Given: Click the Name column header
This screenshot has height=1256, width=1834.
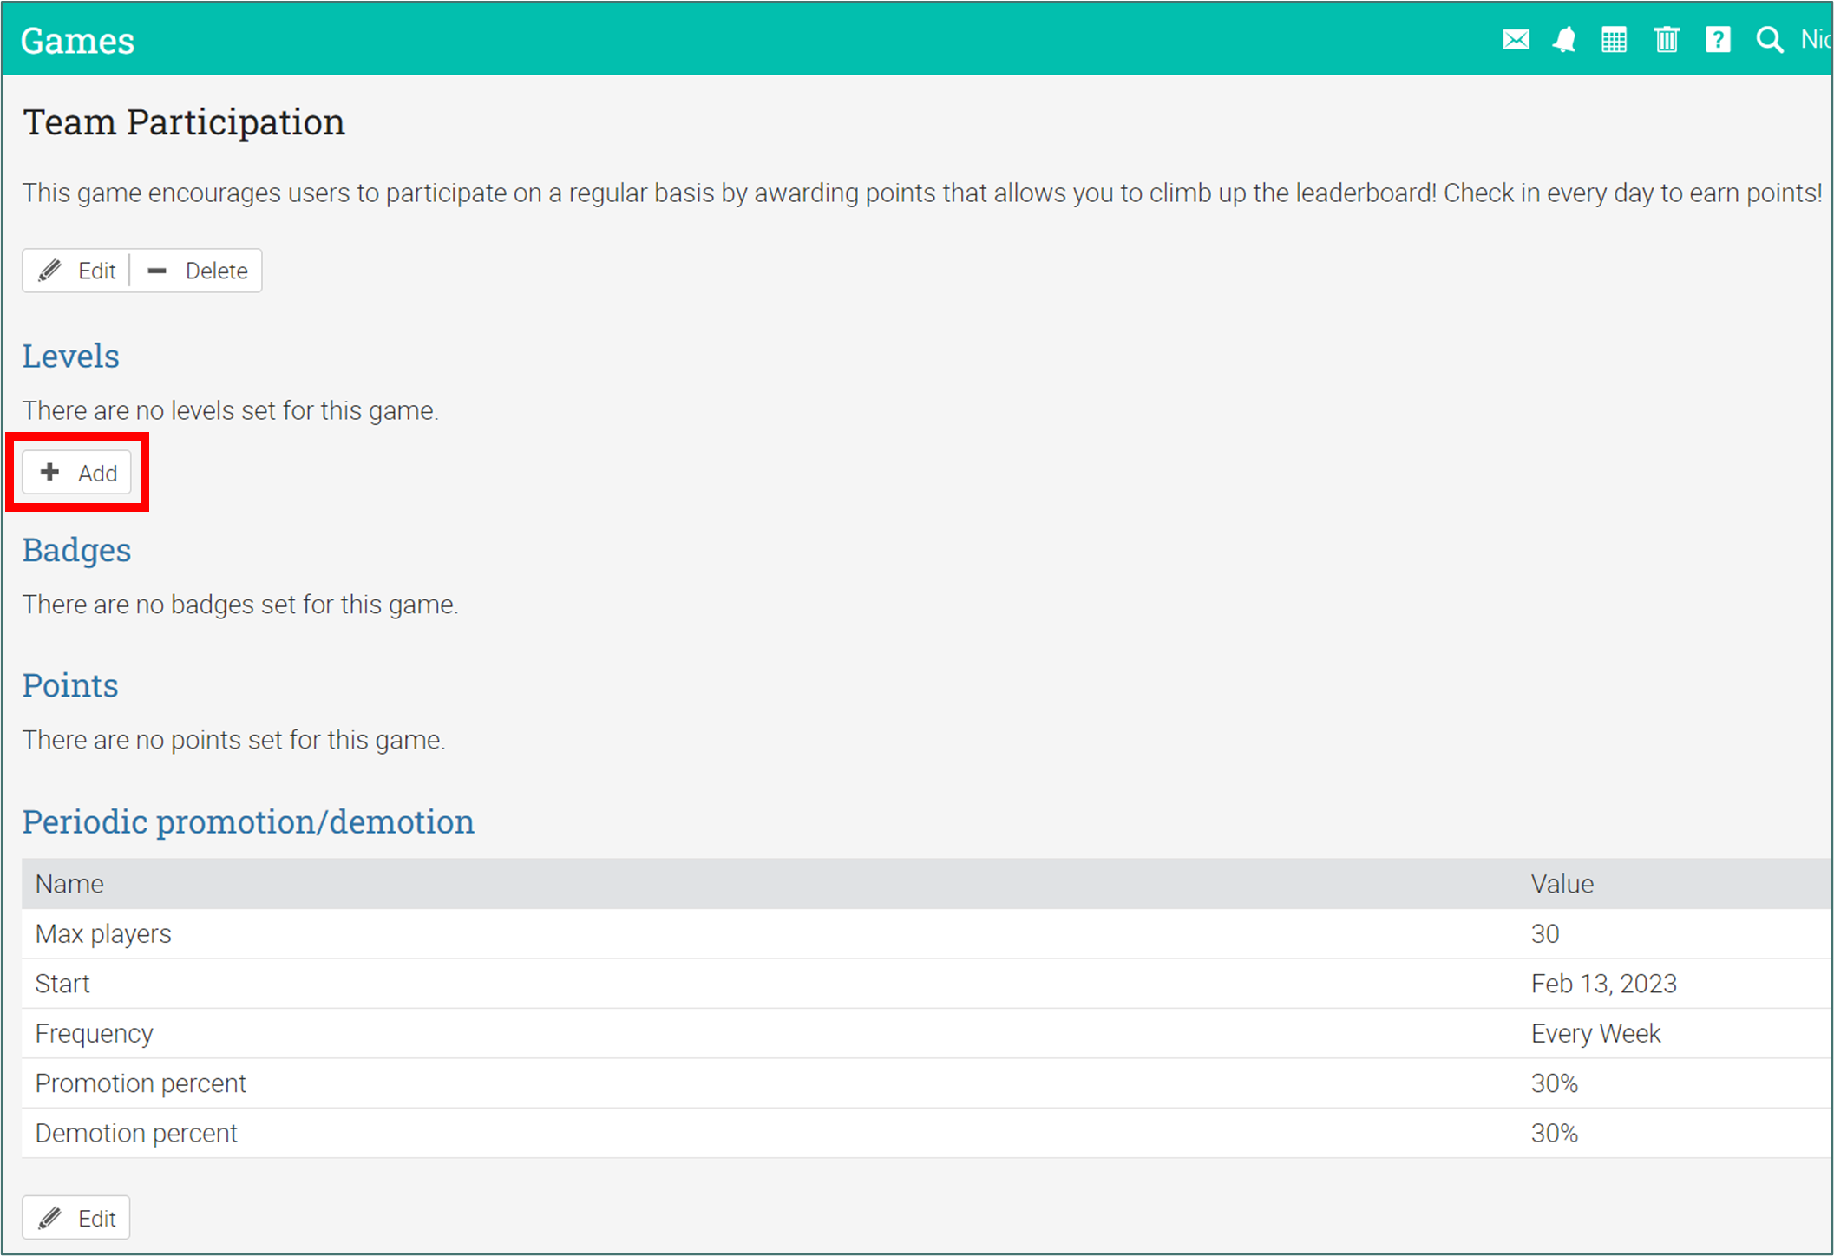Looking at the screenshot, I should click(x=69, y=884).
